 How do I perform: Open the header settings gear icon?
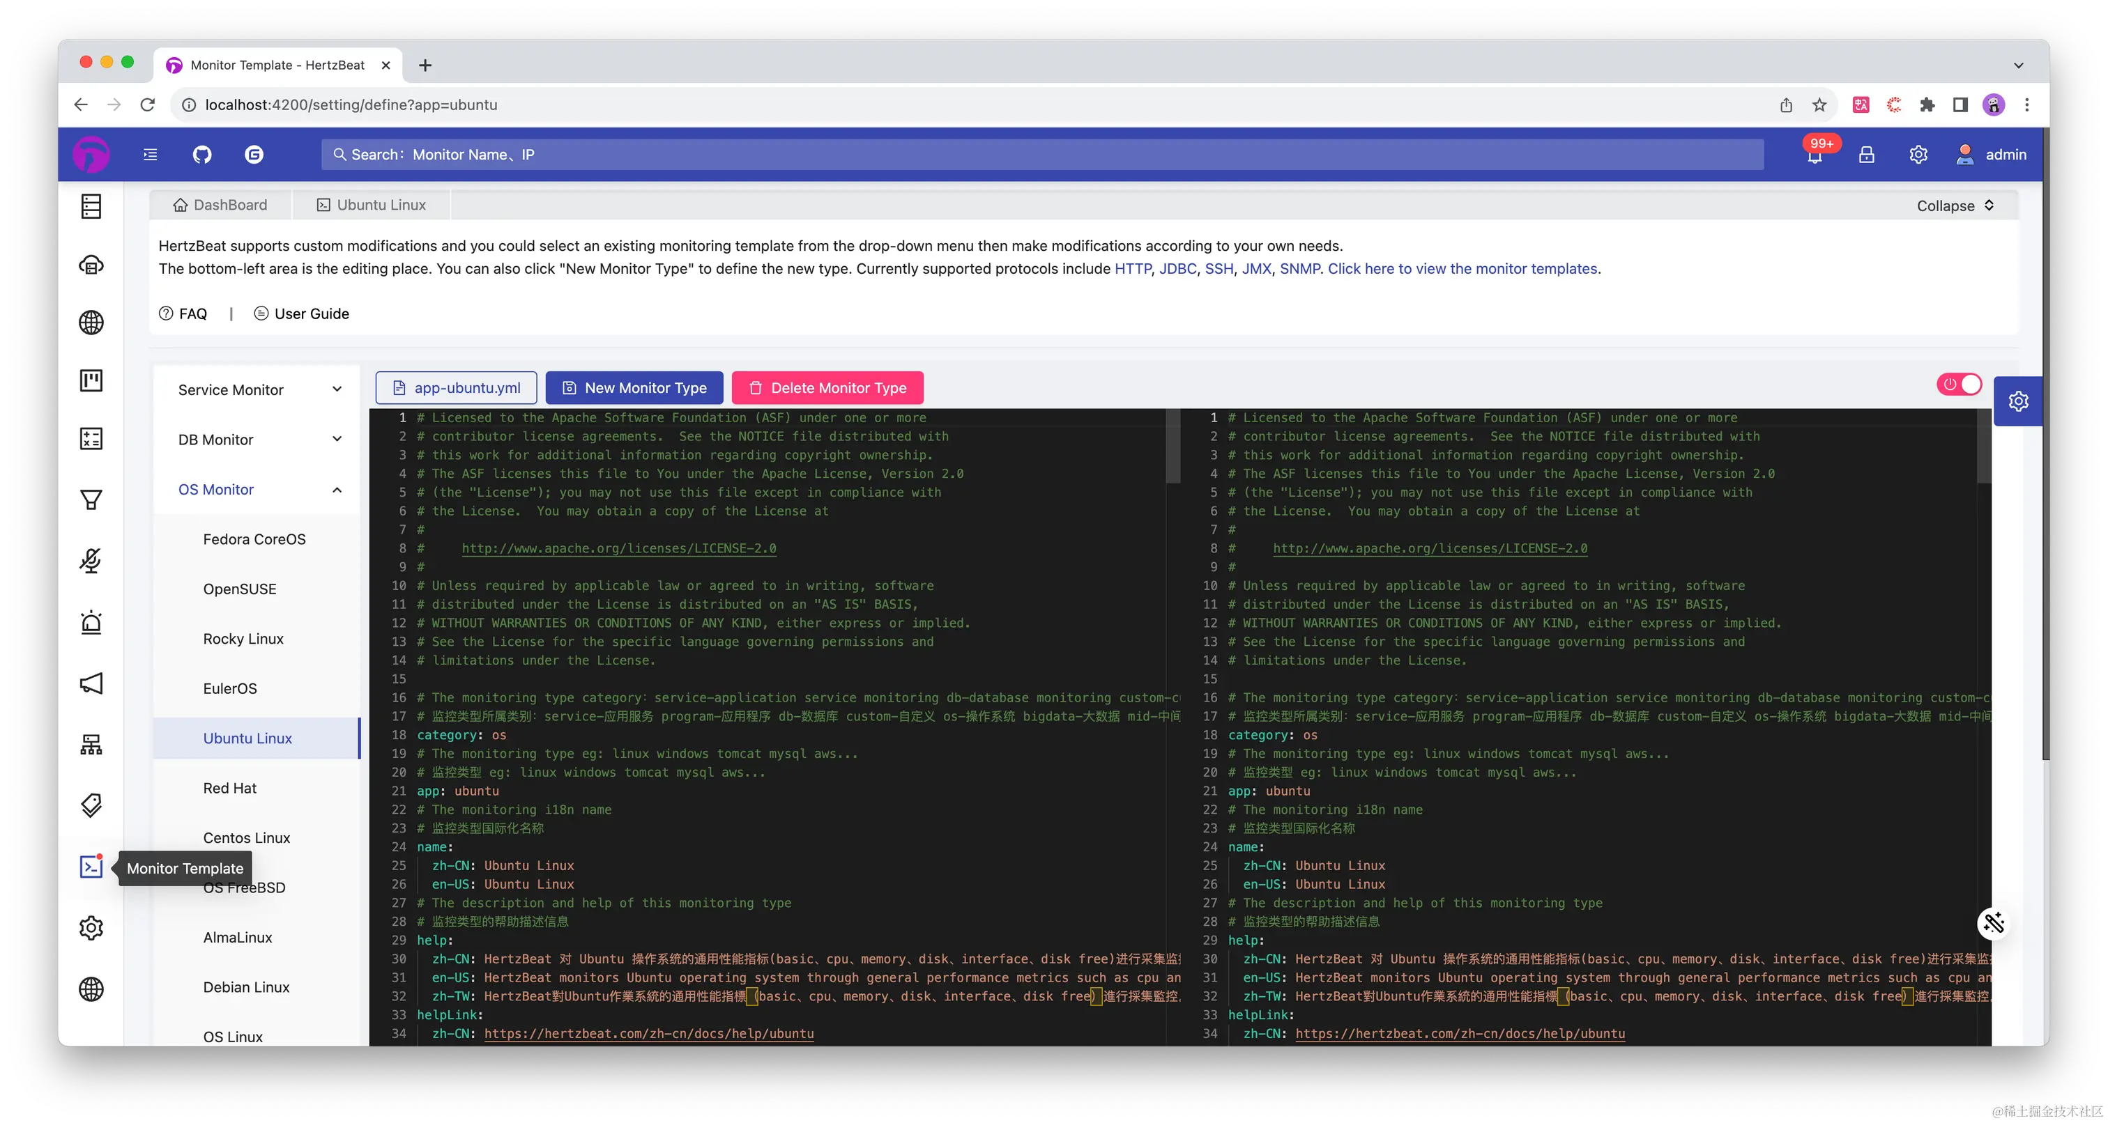tap(1918, 155)
